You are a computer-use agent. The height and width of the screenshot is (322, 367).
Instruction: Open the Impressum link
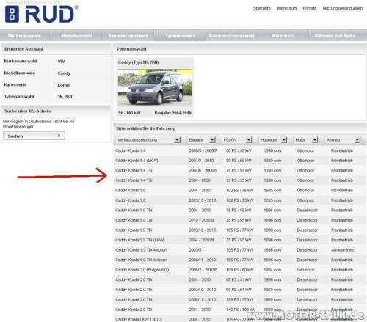point(286,8)
